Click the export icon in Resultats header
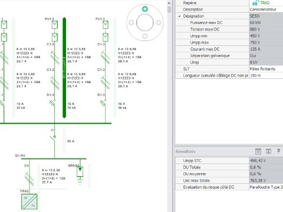The image size is (283, 212). [268, 151]
